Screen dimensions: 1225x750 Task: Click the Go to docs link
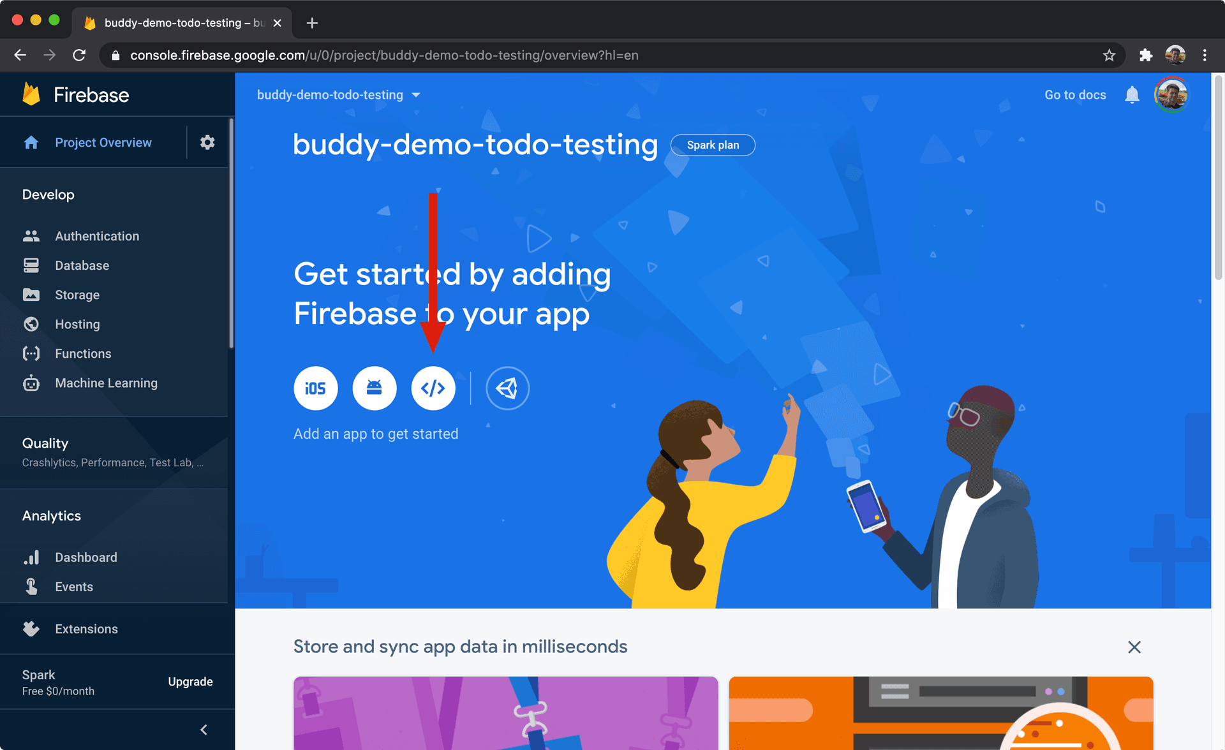point(1075,95)
